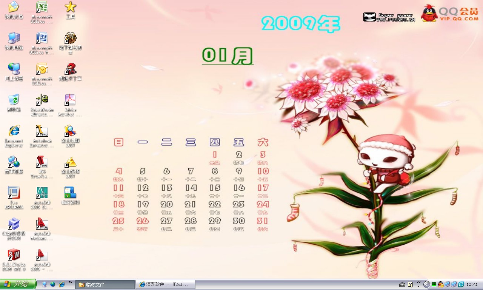Select the Adobe Acrobat shortcut
Image resolution: width=483 pixels, height=290 pixels.
pos(70,105)
